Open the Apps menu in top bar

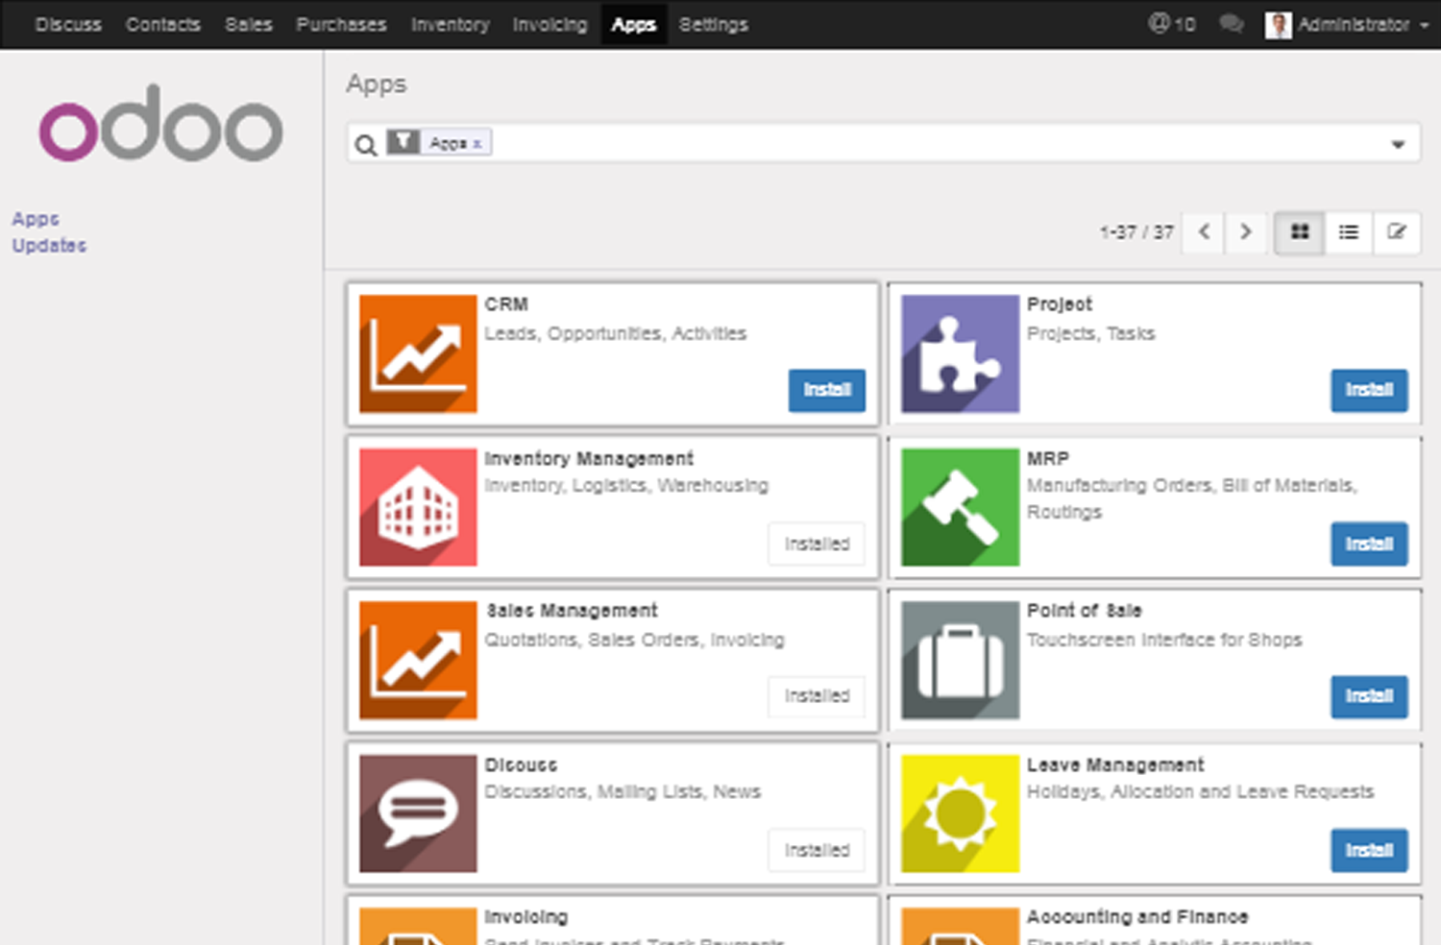coord(633,25)
